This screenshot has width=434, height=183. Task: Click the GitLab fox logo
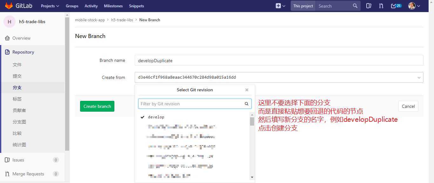coord(9,6)
